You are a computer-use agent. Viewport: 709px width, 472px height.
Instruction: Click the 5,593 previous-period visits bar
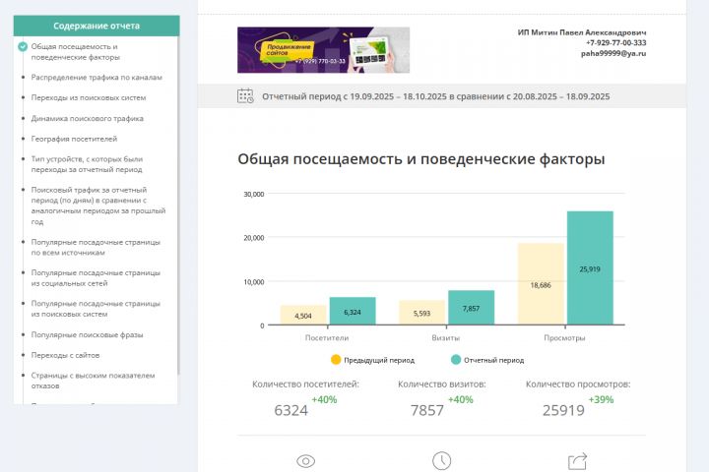click(x=421, y=312)
